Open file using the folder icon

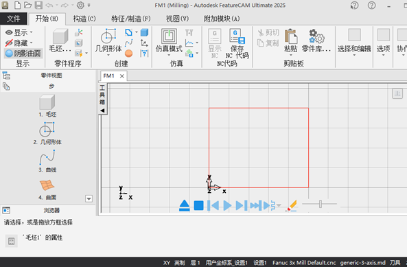(27, 5)
